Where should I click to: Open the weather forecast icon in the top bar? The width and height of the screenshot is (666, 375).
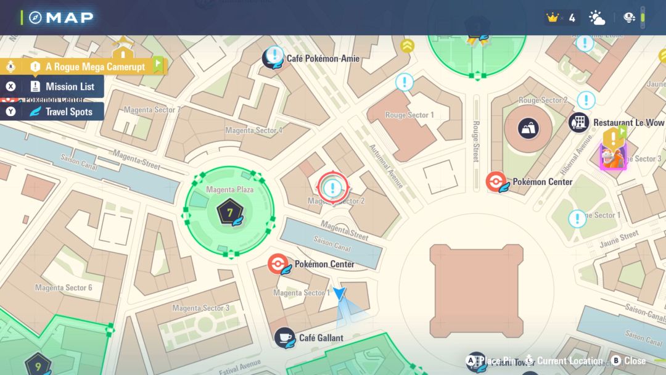(597, 17)
